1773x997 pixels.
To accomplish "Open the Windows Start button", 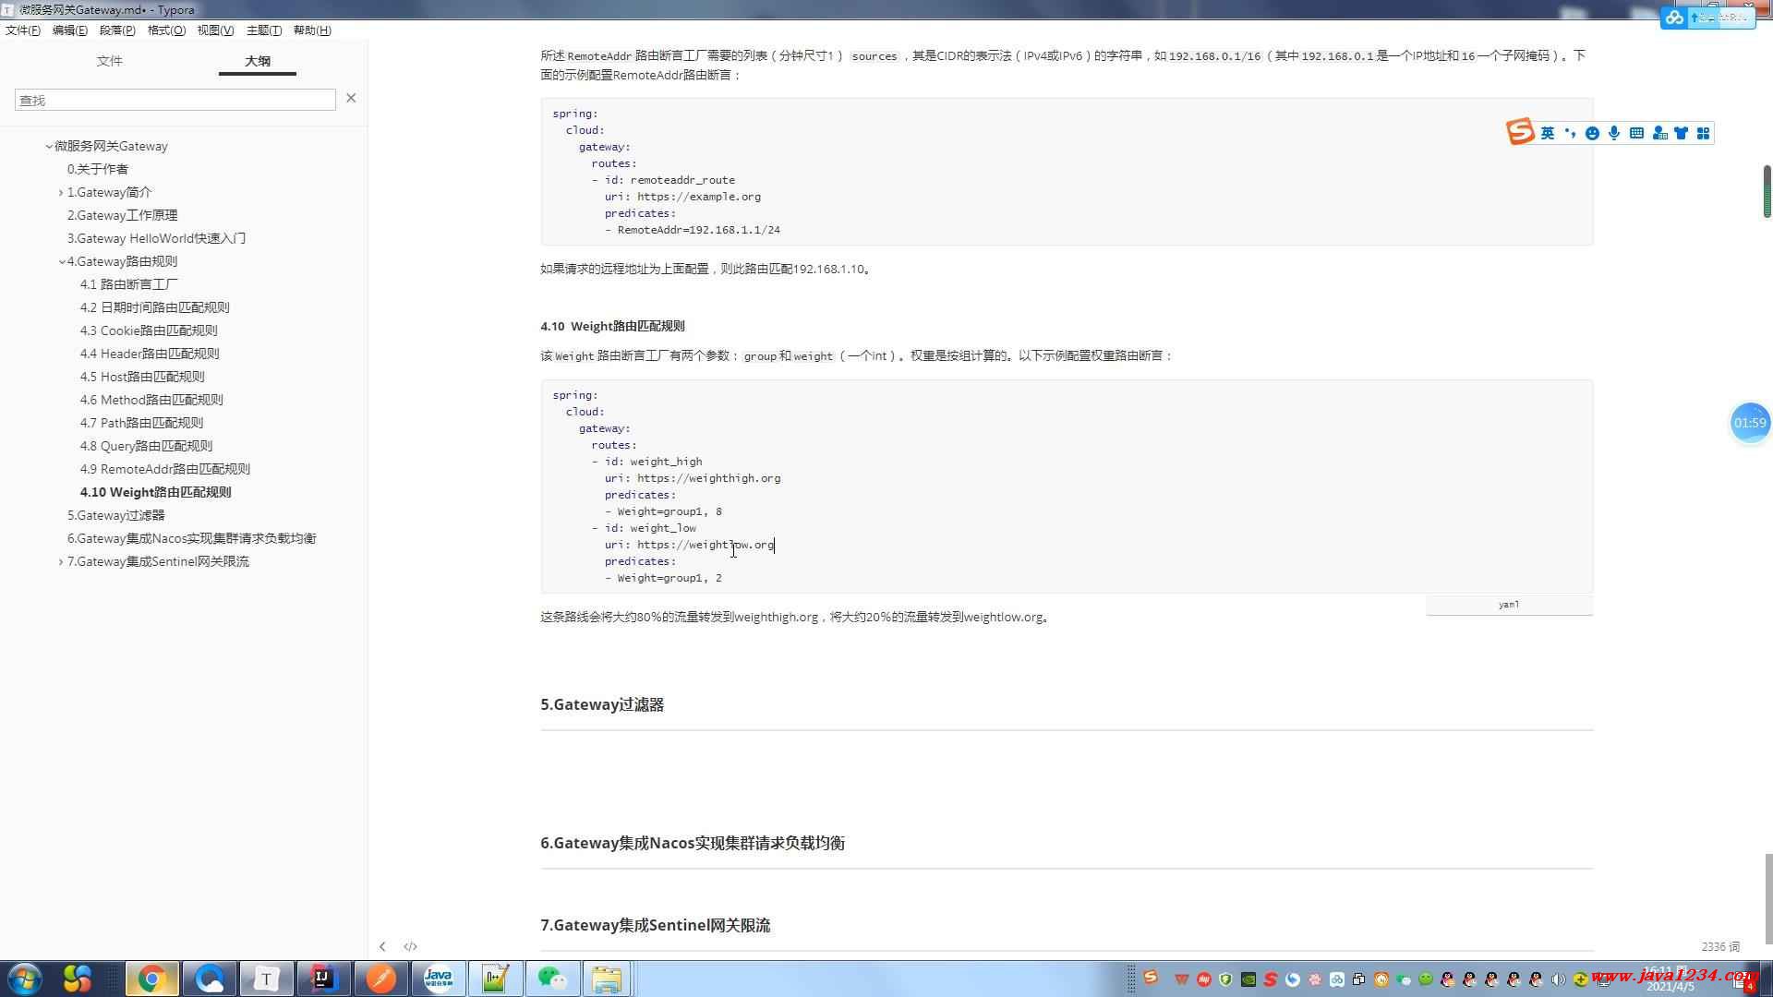I will (x=23, y=979).
